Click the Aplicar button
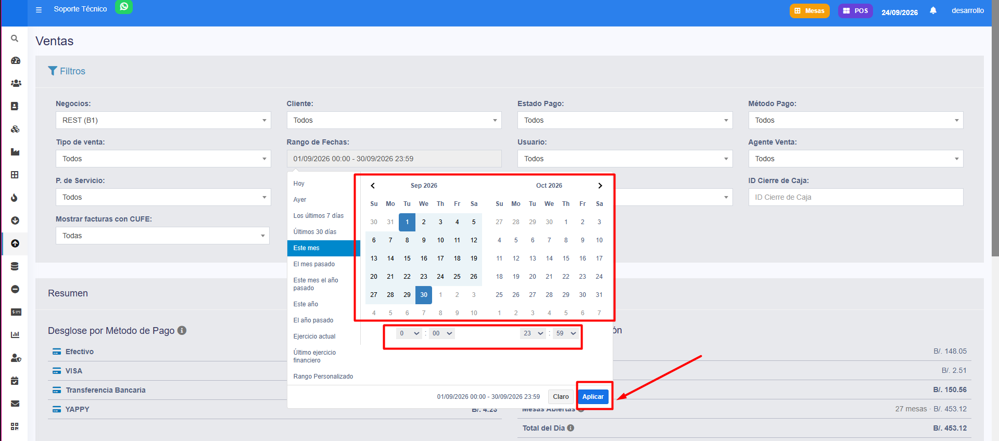 coord(593,397)
